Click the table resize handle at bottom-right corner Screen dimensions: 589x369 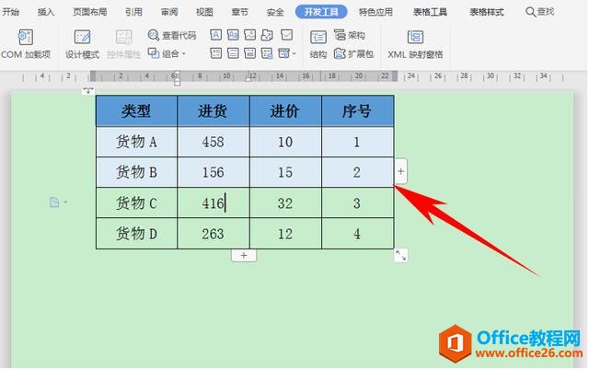pos(401,256)
